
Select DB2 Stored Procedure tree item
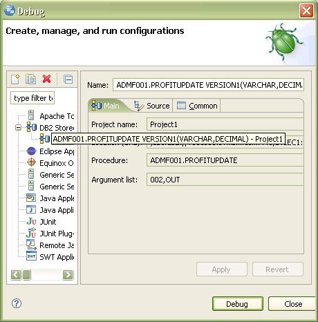point(57,128)
